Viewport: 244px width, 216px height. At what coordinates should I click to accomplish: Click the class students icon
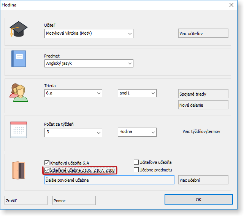coord(19,92)
